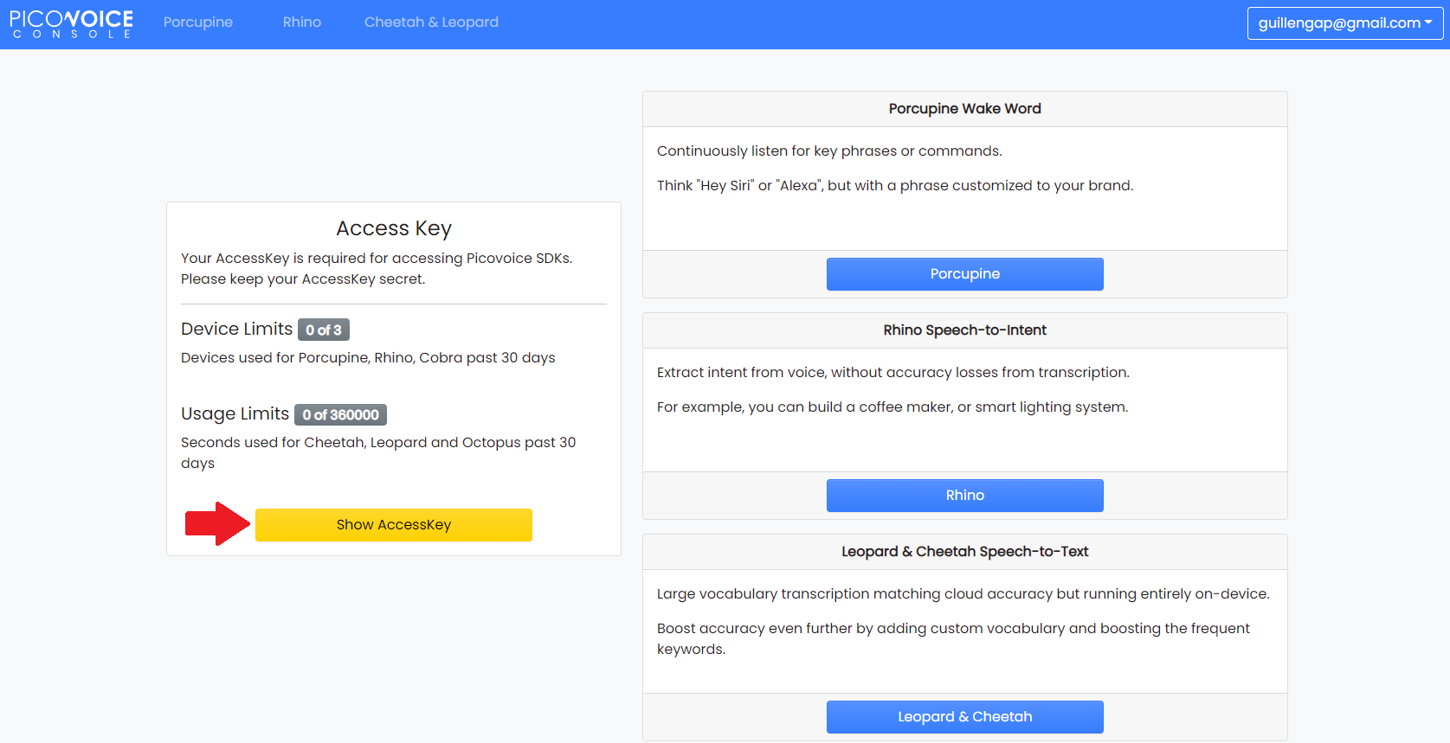Click the Device Limits label
The height and width of the screenshot is (743, 1450).
(237, 329)
